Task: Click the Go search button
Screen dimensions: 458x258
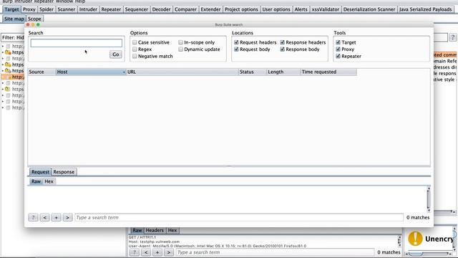Action: pos(116,54)
